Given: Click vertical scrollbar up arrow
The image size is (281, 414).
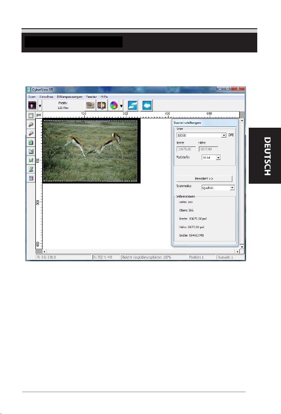Looking at the screenshot, I should (242, 121).
